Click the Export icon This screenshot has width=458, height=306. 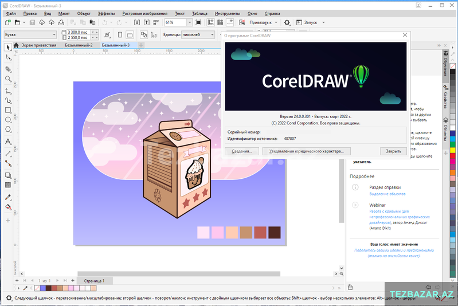(x=147, y=22)
